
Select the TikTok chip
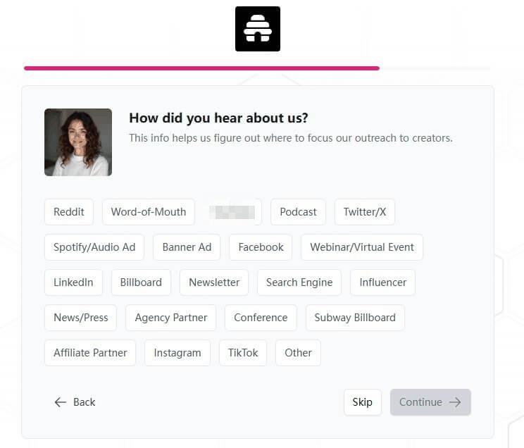(x=243, y=353)
